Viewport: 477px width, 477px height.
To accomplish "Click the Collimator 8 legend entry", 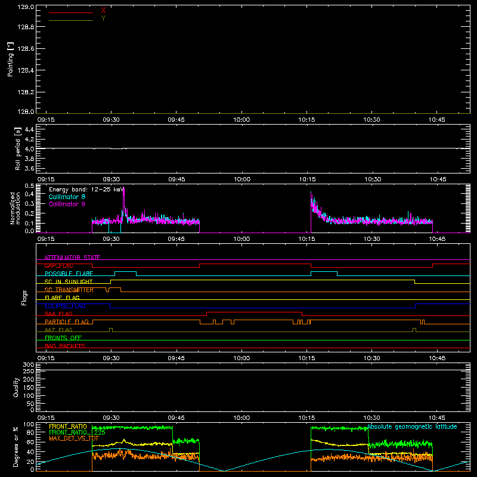I will tap(67, 197).
